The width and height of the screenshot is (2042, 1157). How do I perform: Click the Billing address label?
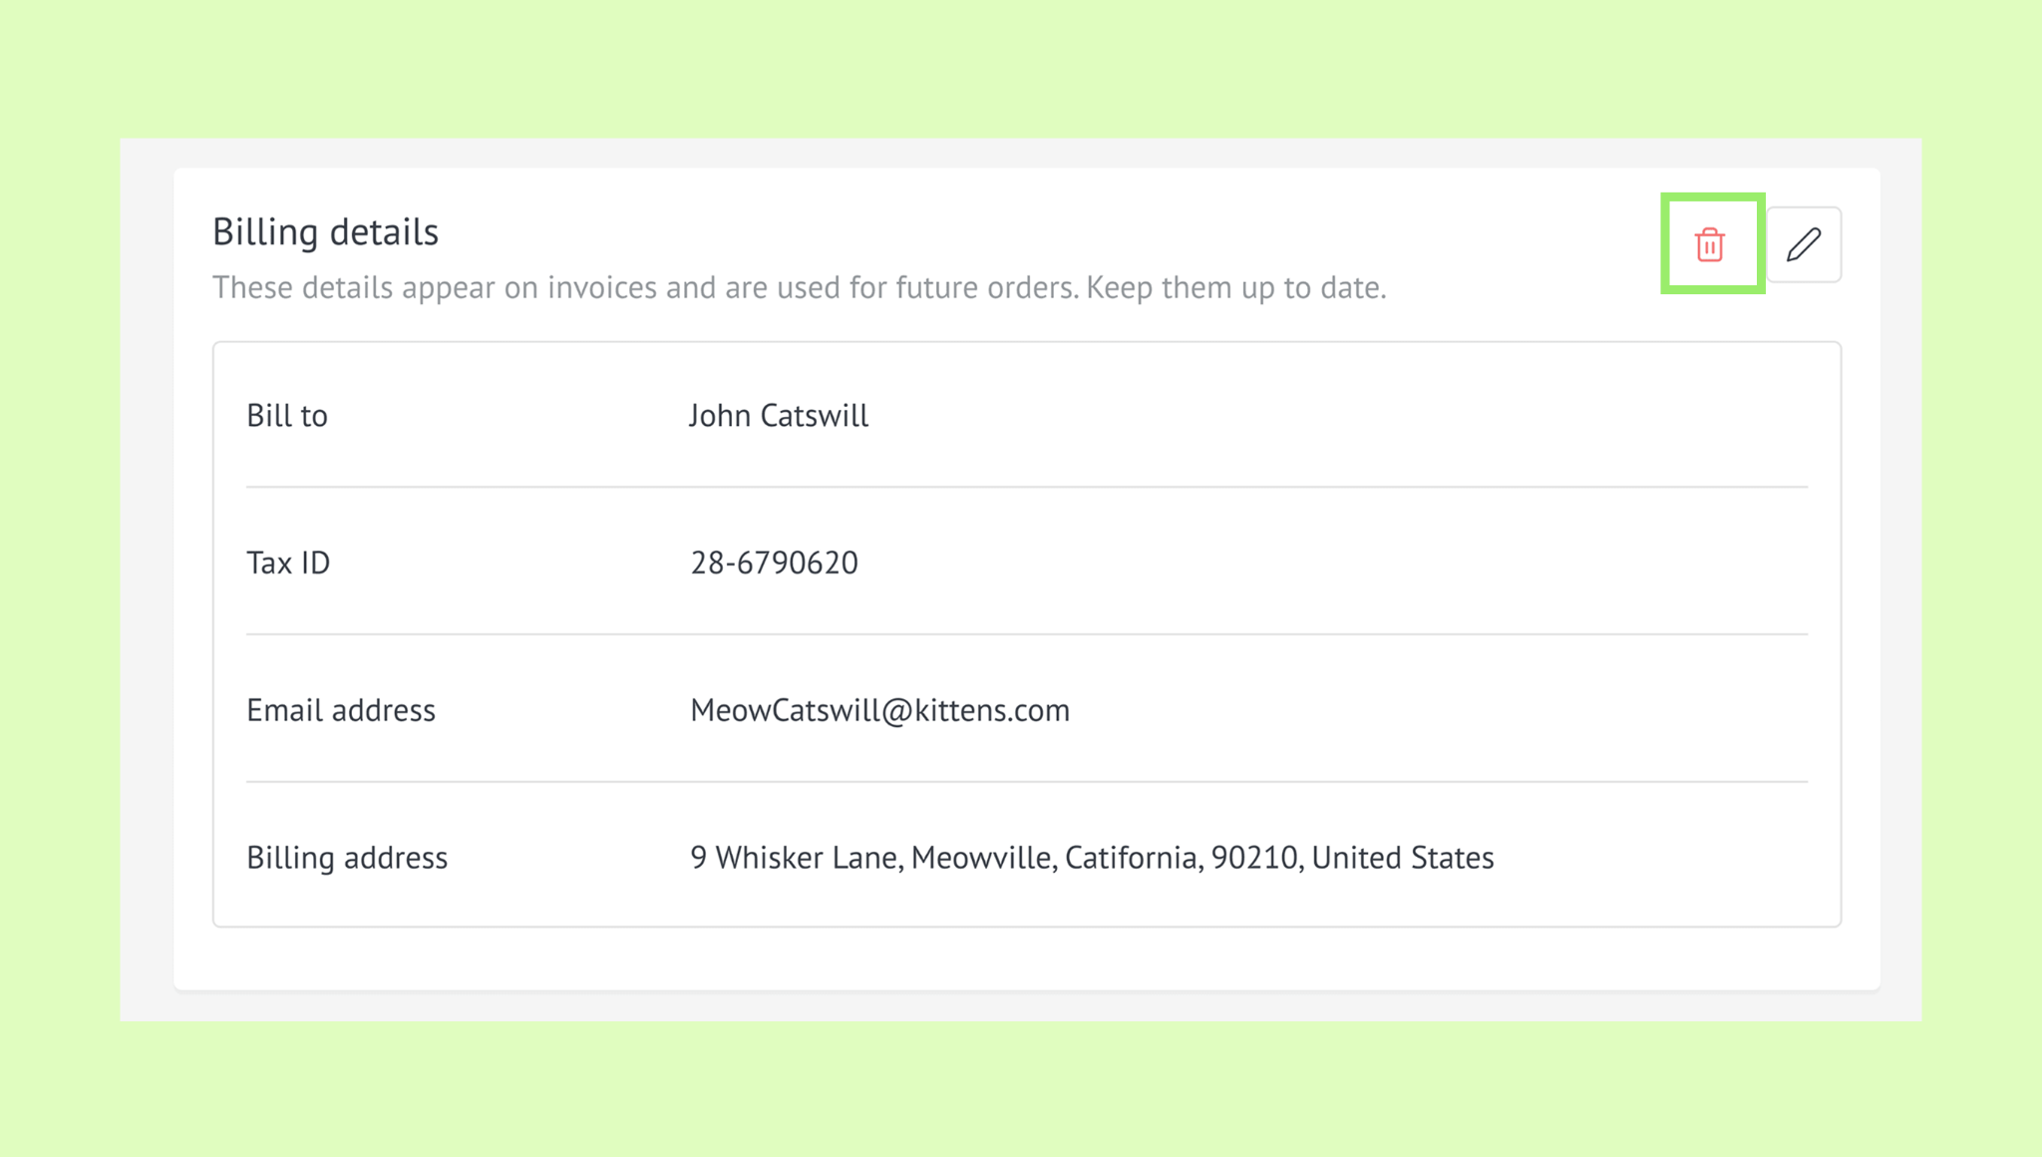coord(347,858)
